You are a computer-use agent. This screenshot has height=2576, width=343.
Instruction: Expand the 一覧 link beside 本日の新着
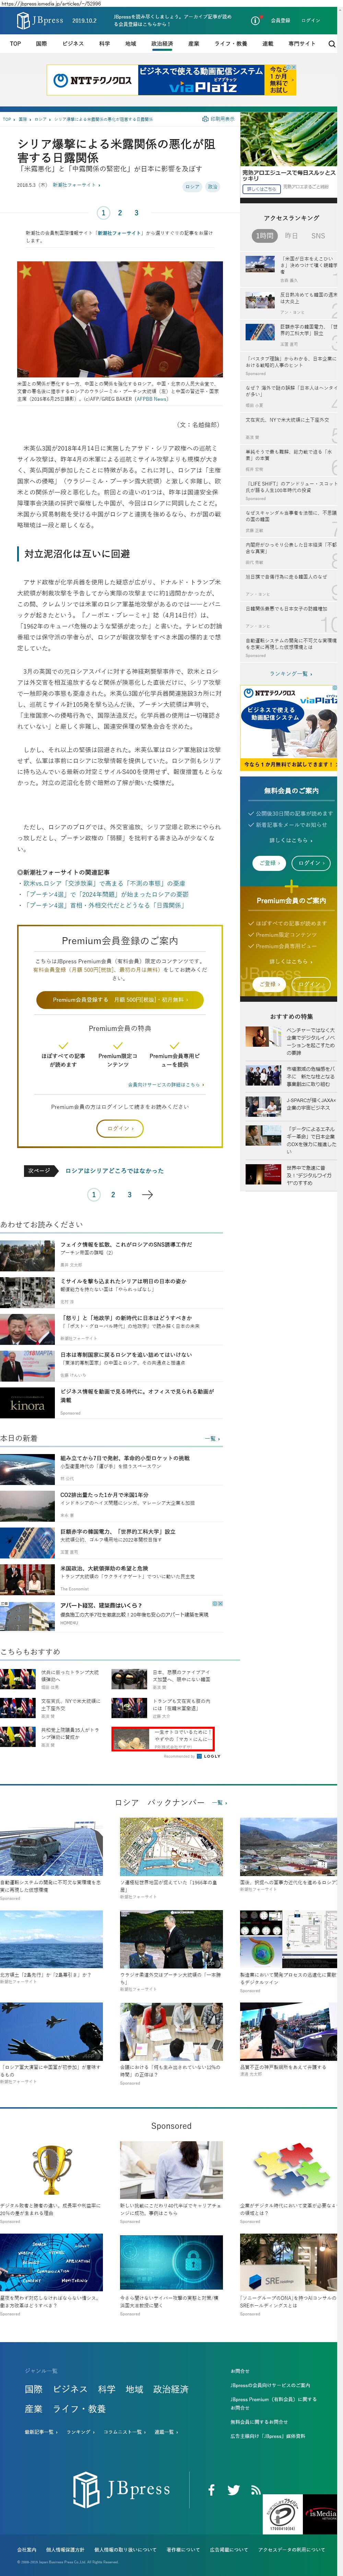[x=211, y=1438]
